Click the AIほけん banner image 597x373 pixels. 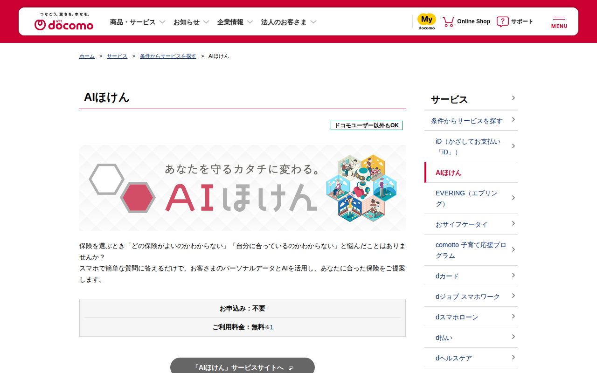point(243,188)
